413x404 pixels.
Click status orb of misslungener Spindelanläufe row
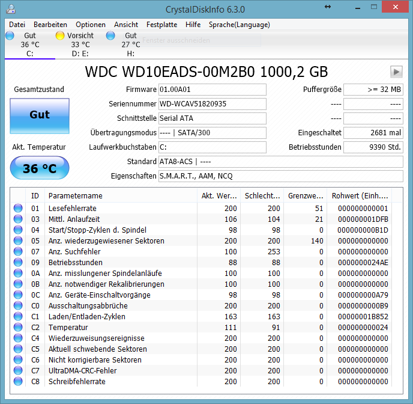[18, 273]
